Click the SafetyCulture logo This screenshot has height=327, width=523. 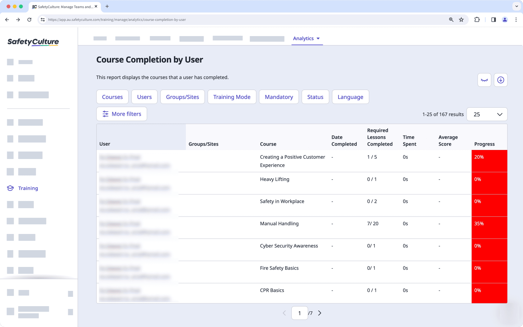(33, 42)
